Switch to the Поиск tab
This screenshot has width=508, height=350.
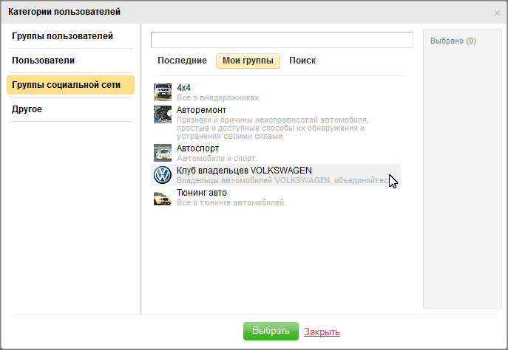(x=302, y=61)
